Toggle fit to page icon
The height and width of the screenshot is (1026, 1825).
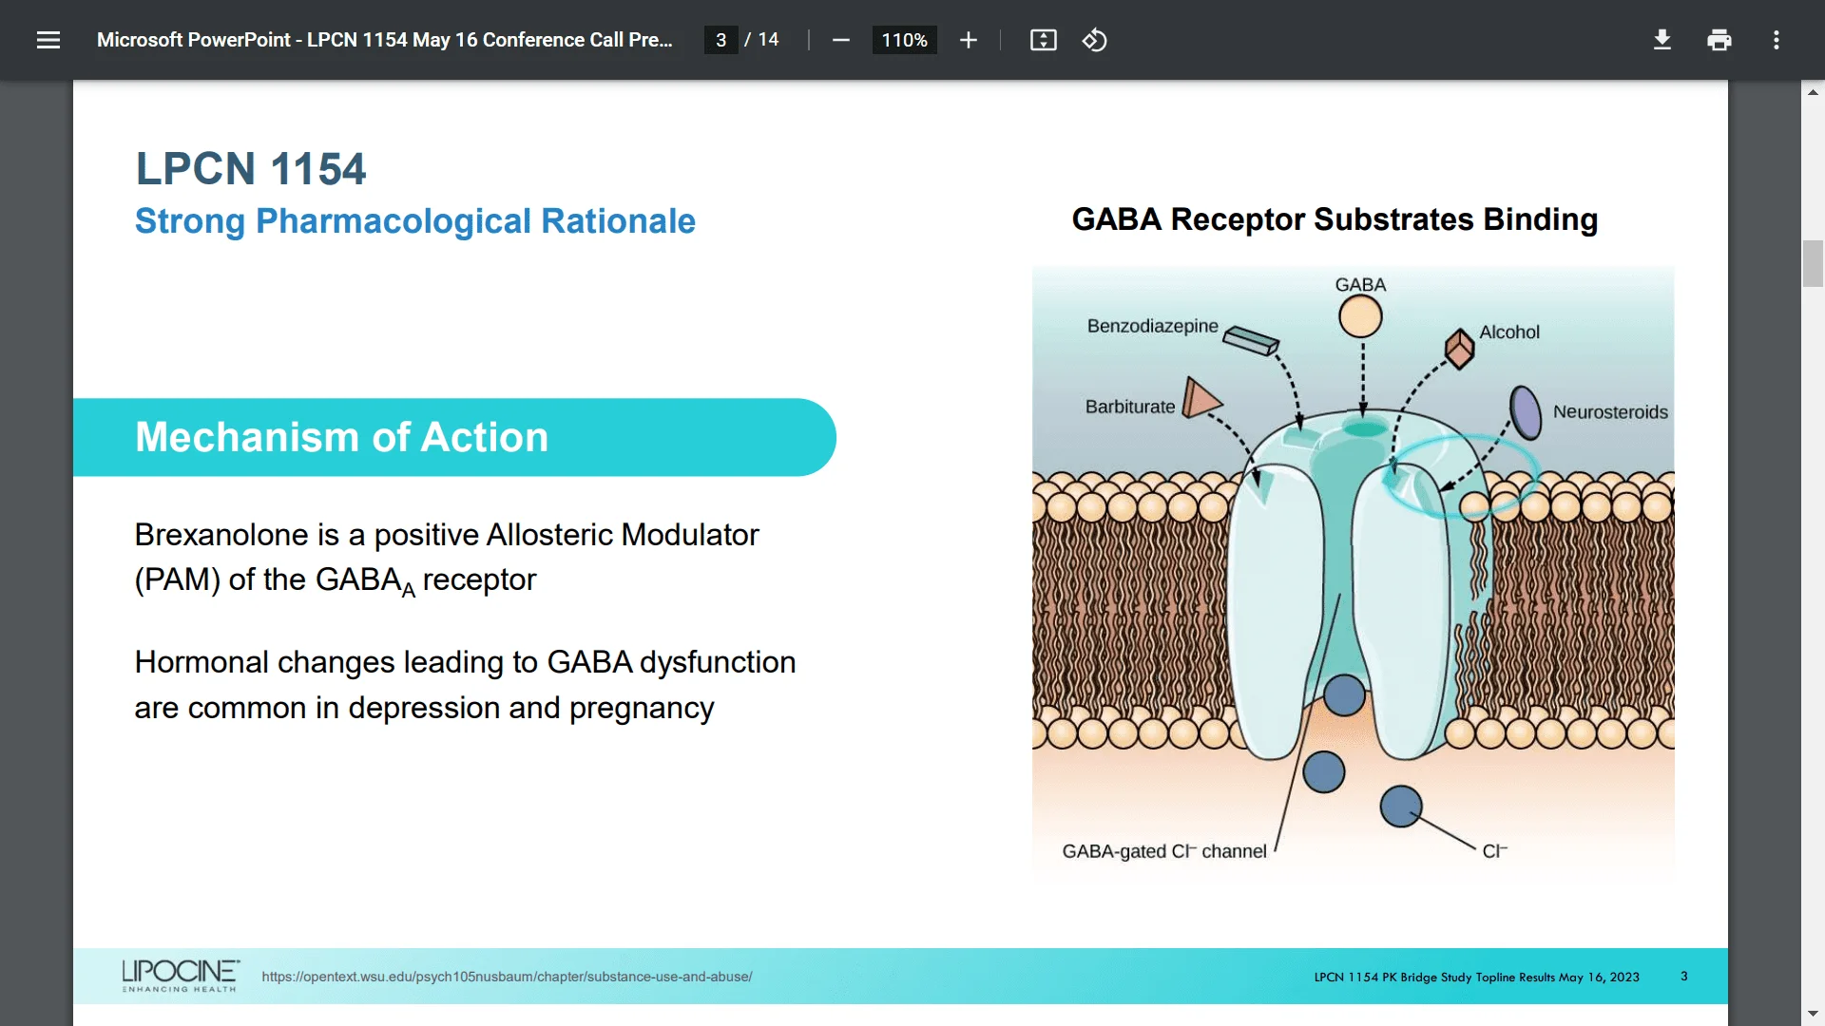click(1043, 40)
